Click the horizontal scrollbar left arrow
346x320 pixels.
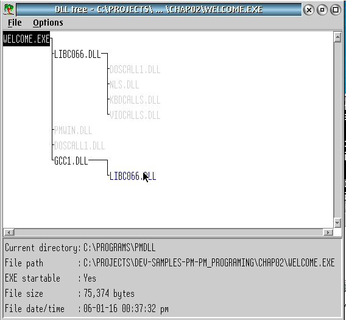(x=9, y=232)
